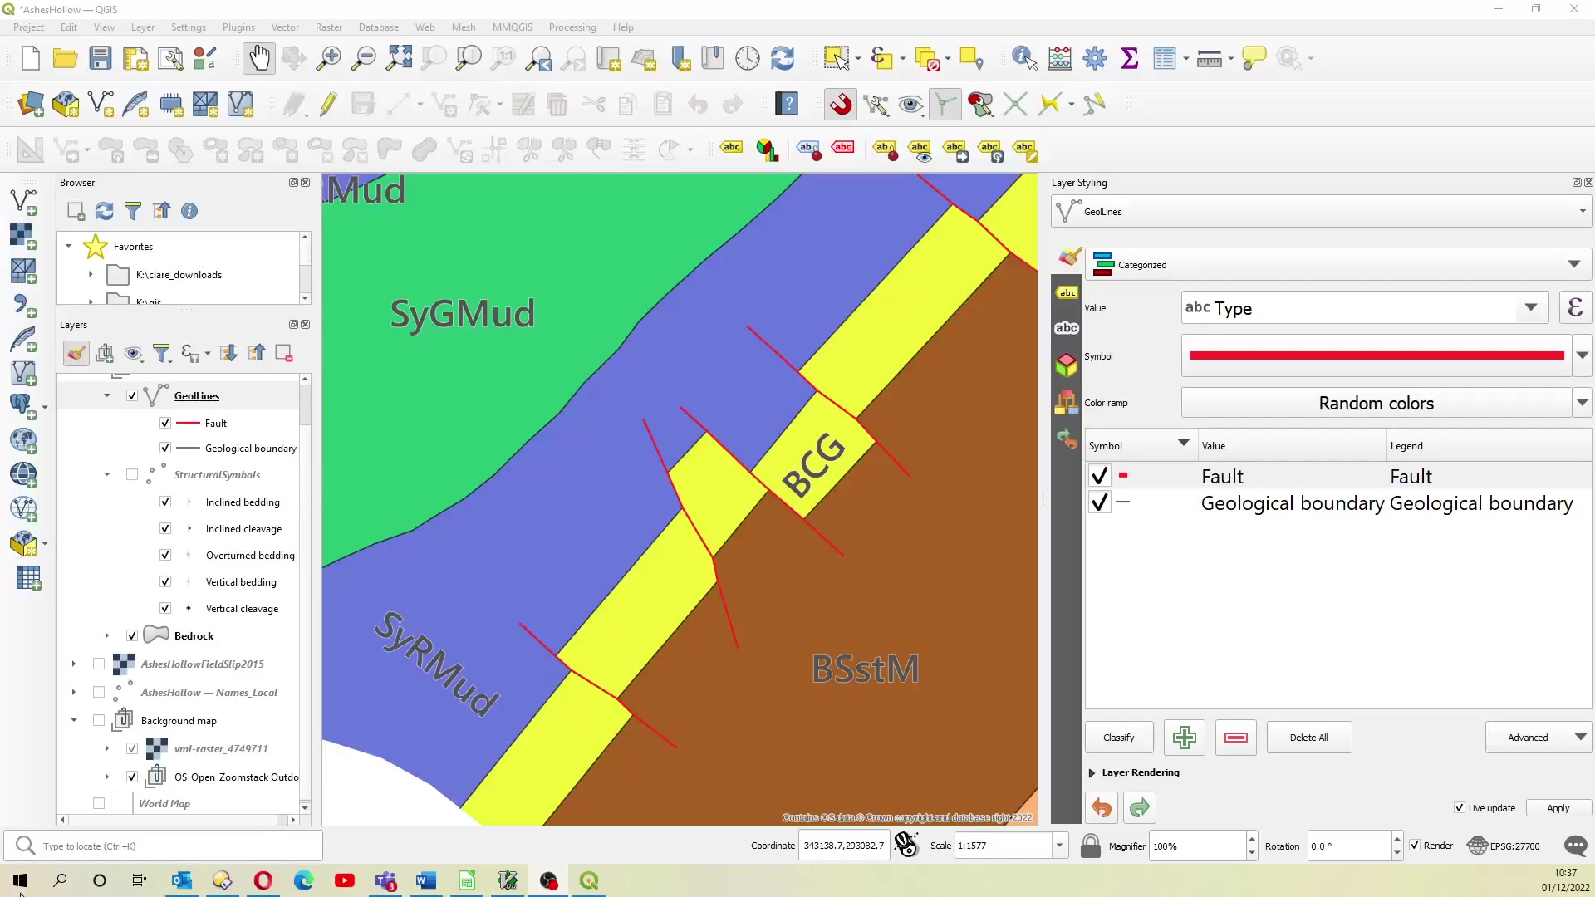Viewport: 1595px width, 897px height.
Task: Enable the StructuralSymbols layer
Action: (x=131, y=474)
